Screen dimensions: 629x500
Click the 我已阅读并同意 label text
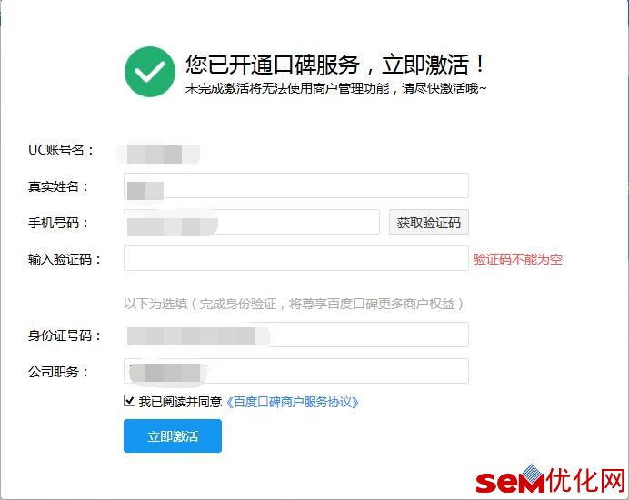click(x=180, y=402)
